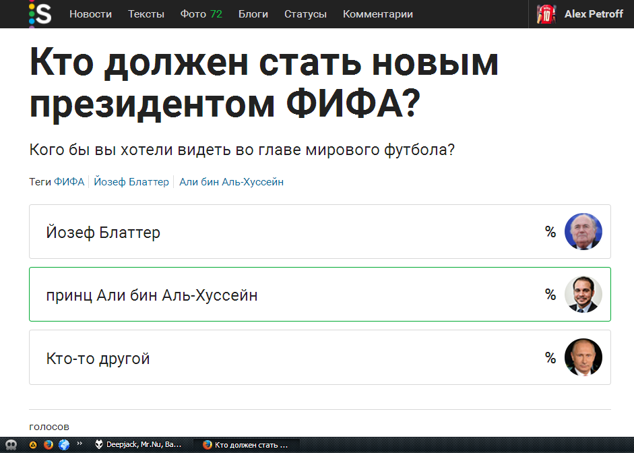The width and height of the screenshot is (634, 453).
Task: Open the Новости section
Action: tap(90, 14)
